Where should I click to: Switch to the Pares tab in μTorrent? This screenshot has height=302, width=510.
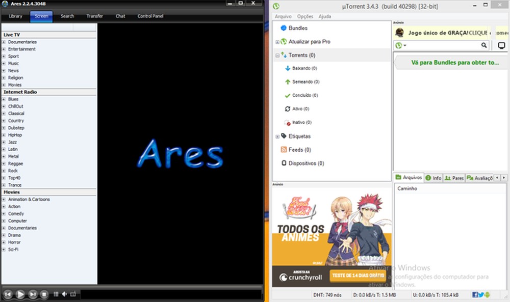point(453,177)
